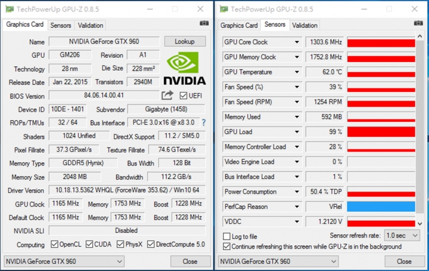Screen dimensions: 429x271
Task: Open the GPU Core Clock sensor dropdown
Action: [297, 42]
